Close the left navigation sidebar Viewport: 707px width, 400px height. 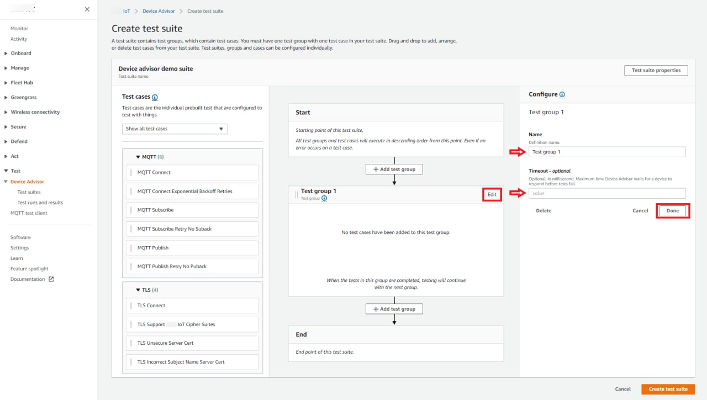point(87,9)
